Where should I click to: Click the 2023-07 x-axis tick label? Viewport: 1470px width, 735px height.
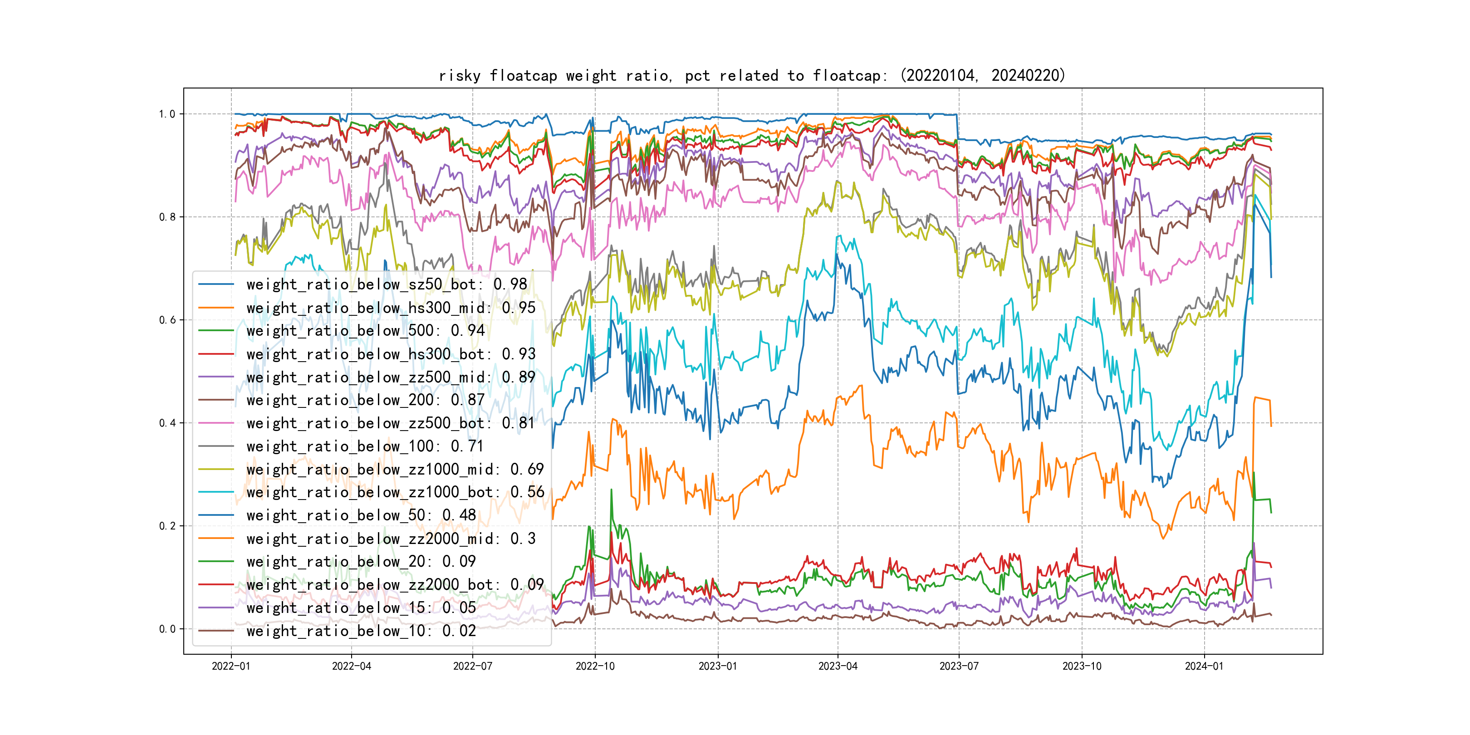[x=959, y=666]
